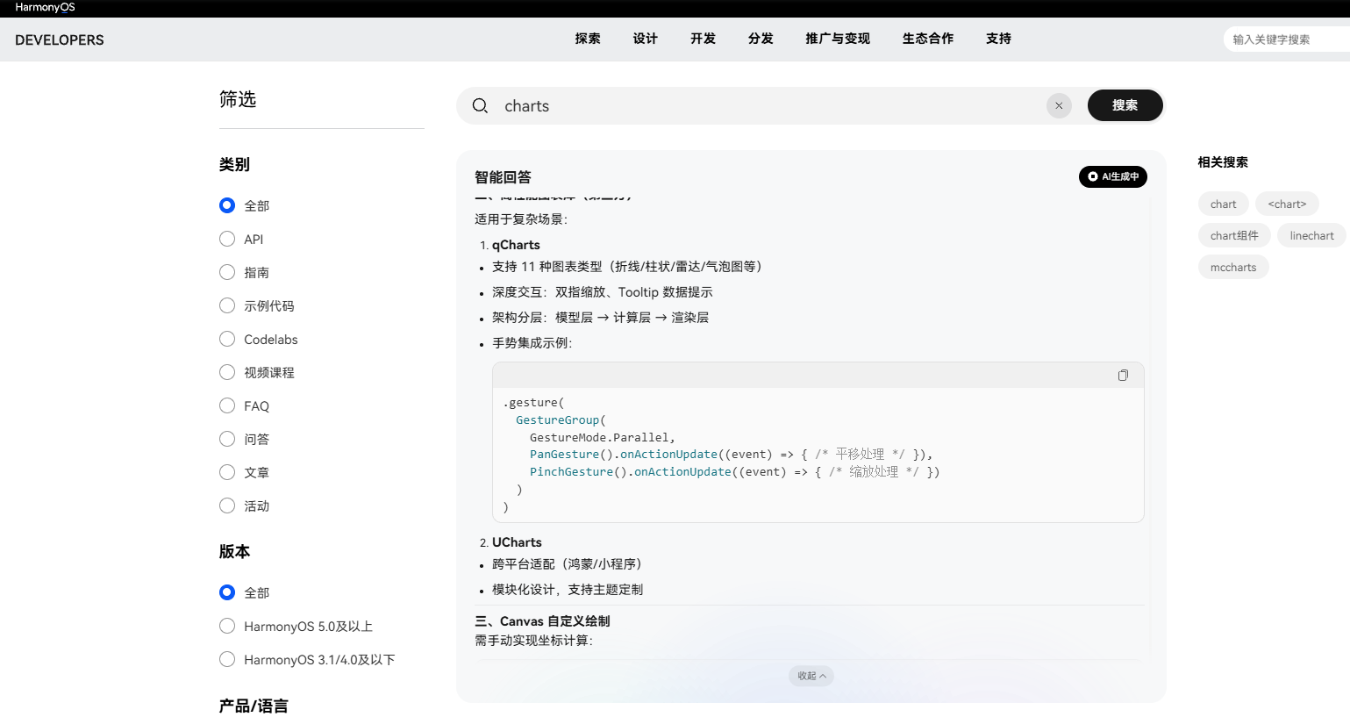Click the DEVELOPERS site title
The width and height of the screenshot is (1350, 717).
(60, 40)
